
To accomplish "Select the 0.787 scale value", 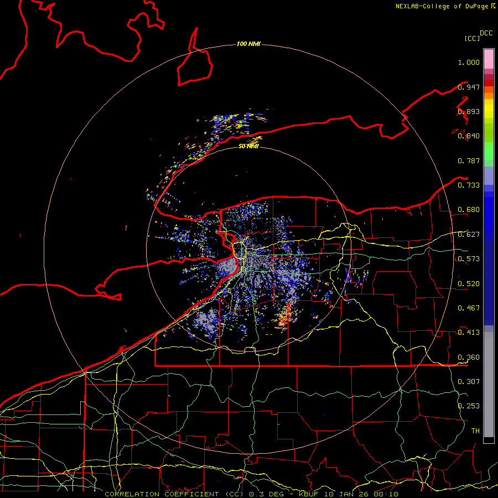I will (x=469, y=160).
